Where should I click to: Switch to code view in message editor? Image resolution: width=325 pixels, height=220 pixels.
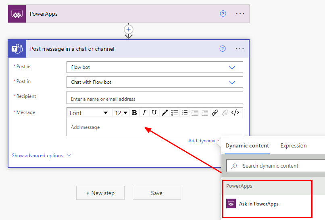(235, 113)
